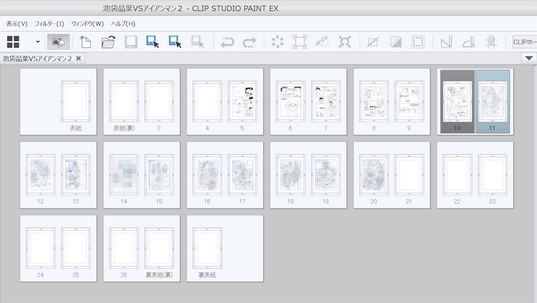Select blank page 26 thumbnail

[124, 248]
